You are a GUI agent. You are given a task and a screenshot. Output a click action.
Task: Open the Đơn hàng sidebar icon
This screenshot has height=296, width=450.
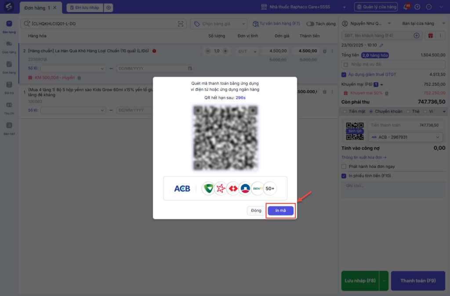click(9, 67)
